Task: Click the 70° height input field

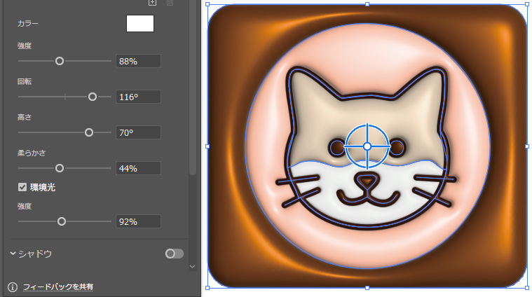Action: 138,132
